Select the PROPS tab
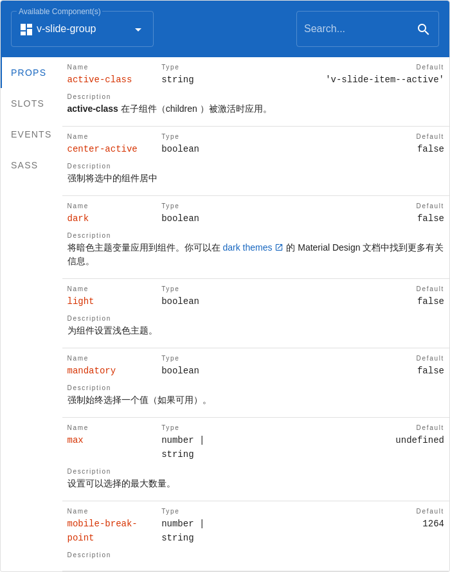This screenshot has height=572, width=450. [x=28, y=73]
